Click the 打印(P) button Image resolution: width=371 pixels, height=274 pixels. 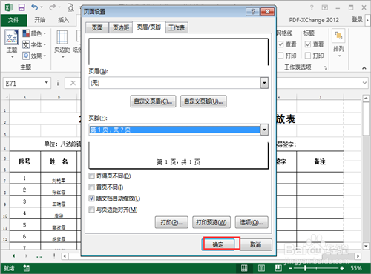tap(171, 222)
